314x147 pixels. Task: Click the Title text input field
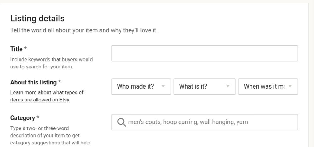(x=204, y=53)
